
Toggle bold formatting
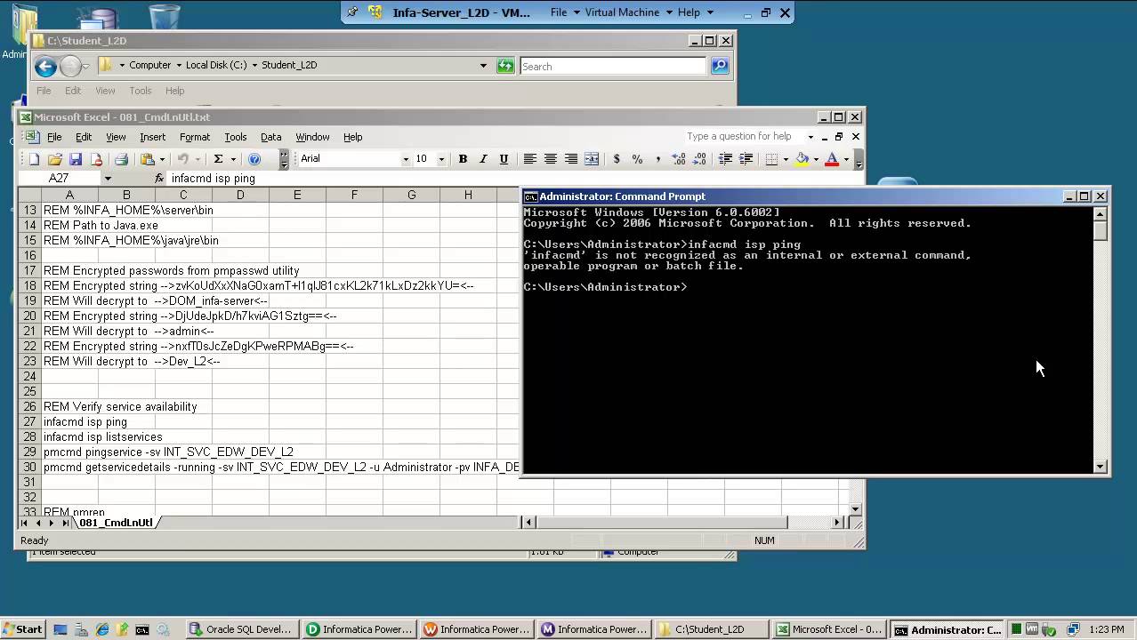click(463, 159)
